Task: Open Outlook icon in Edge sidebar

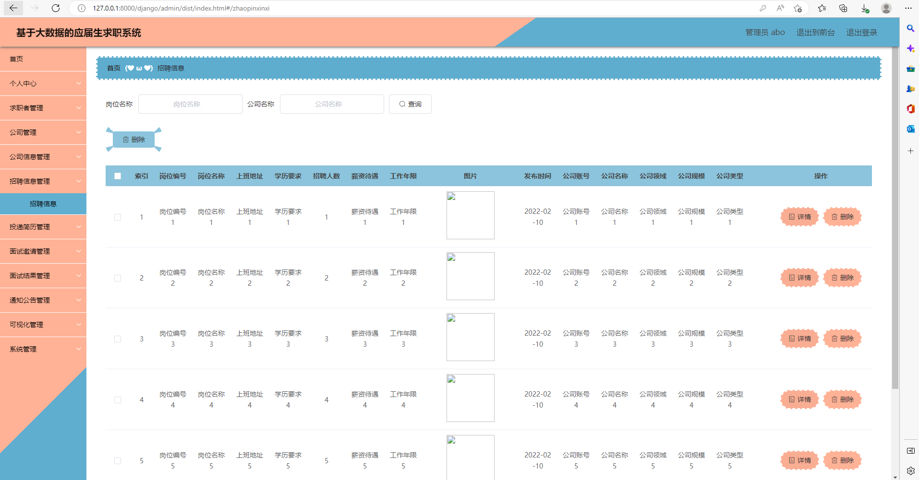Action: click(910, 129)
